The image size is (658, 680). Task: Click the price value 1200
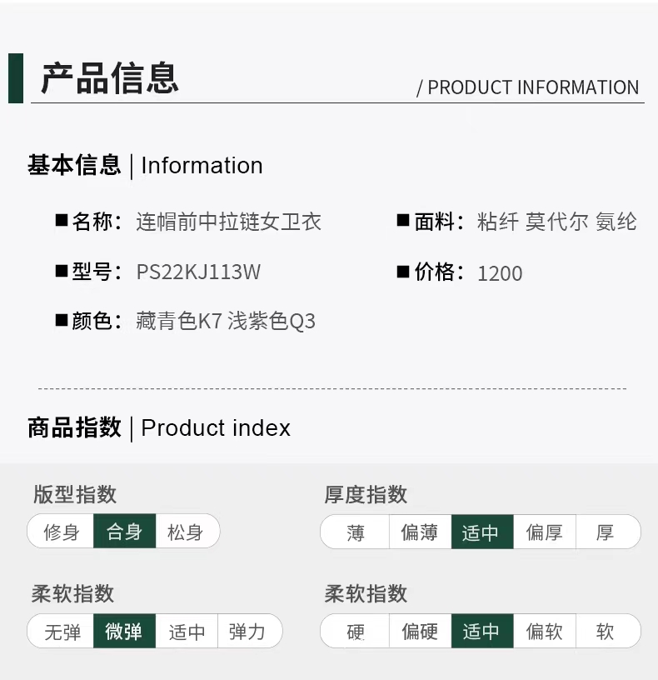coord(500,273)
